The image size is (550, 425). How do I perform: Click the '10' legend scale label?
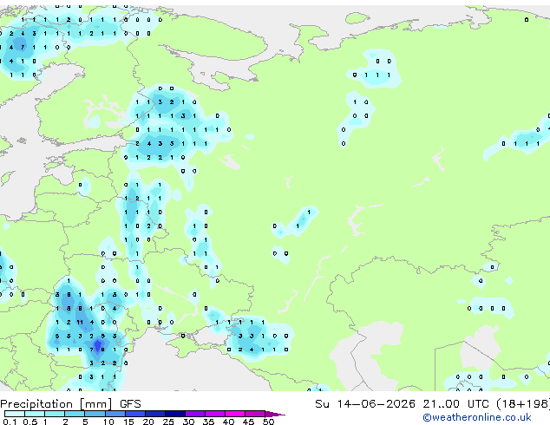(x=108, y=422)
